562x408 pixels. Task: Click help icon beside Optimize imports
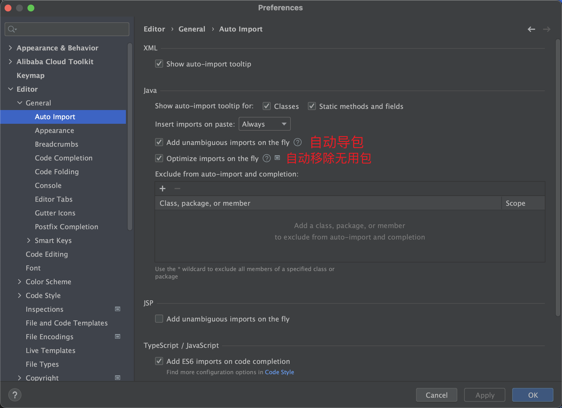[266, 158]
